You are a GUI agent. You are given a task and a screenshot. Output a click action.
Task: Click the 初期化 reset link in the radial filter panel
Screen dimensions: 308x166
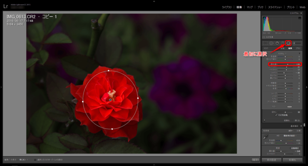(287, 121)
